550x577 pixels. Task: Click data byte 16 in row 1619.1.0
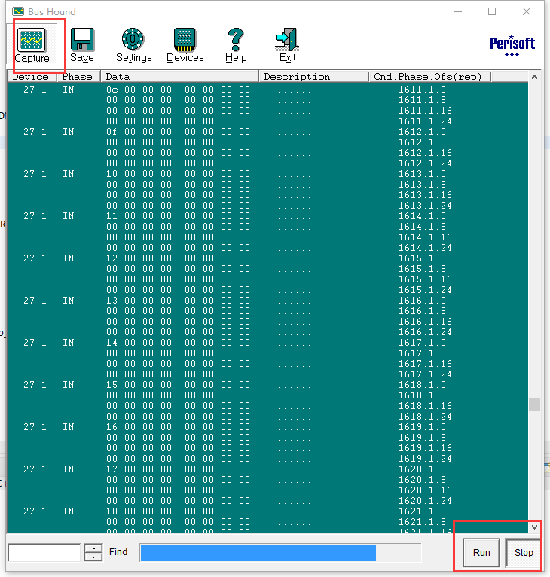[x=112, y=427]
